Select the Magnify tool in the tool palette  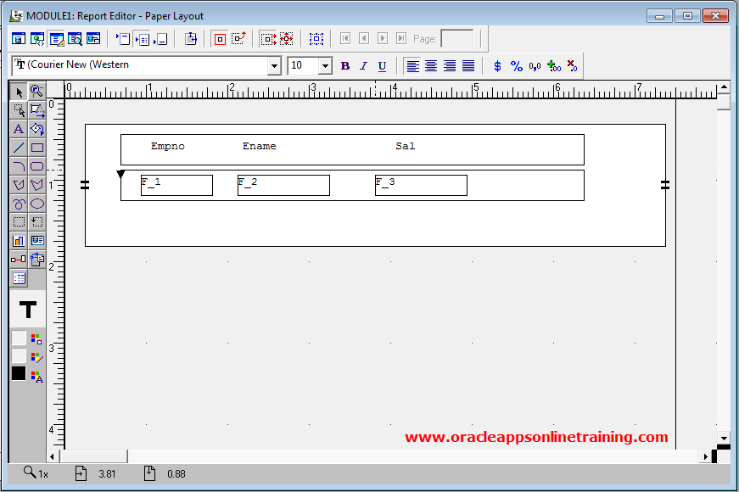[36, 92]
